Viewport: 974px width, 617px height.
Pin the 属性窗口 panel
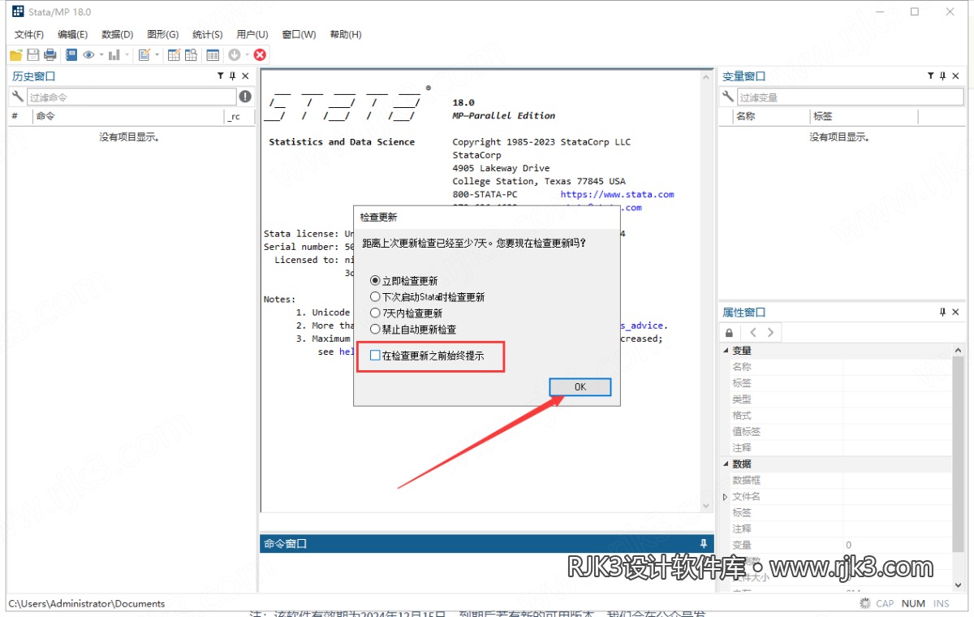click(x=943, y=312)
